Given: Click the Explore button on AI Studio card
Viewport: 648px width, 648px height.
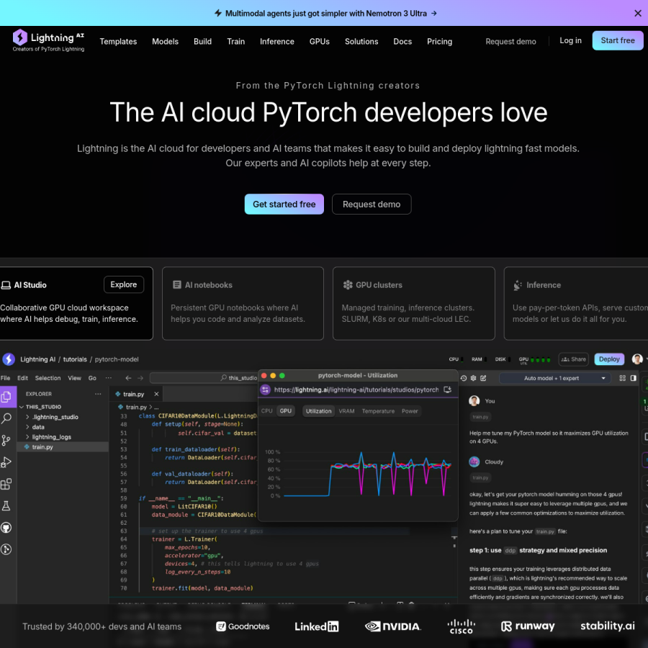Looking at the screenshot, I should point(124,284).
